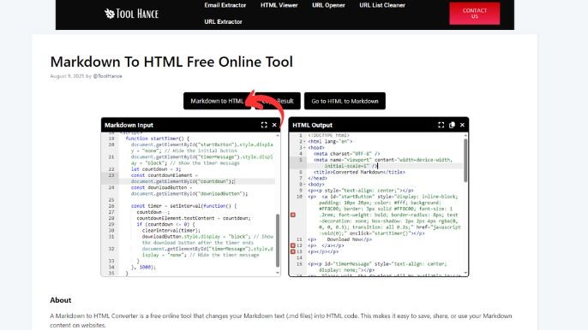
Task: Open HTML Viewer from the nav menu
Action: click(279, 5)
